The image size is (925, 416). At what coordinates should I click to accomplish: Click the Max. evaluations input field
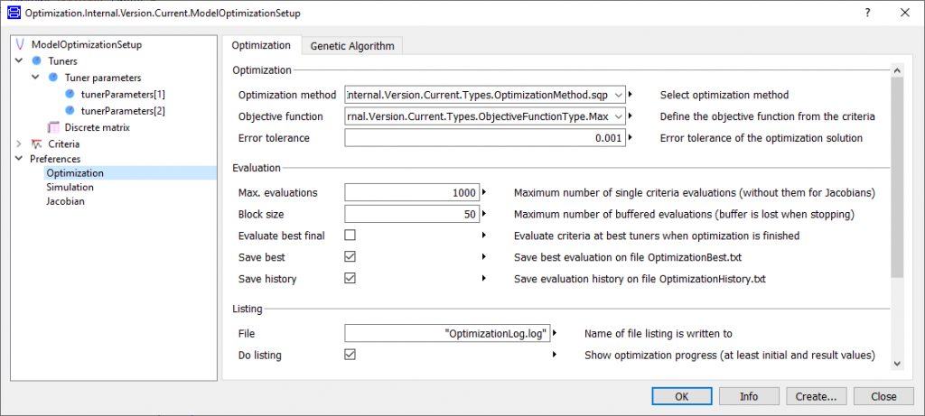[412, 192]
